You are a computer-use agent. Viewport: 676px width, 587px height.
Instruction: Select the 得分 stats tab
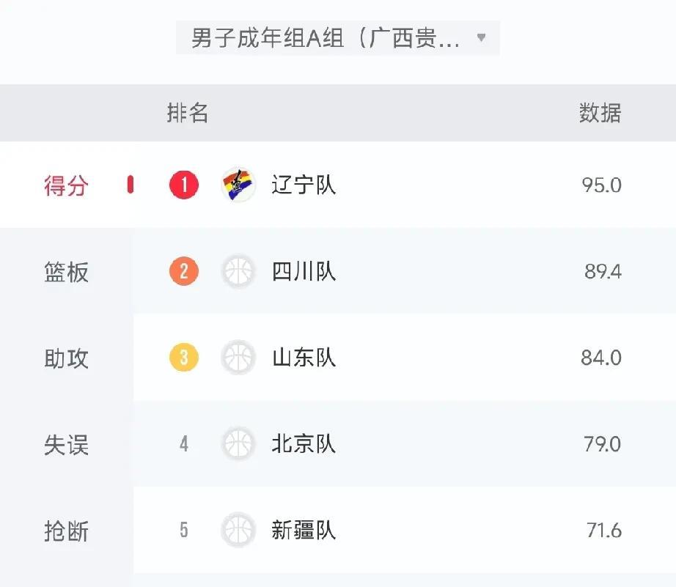(x=67, y=185)
